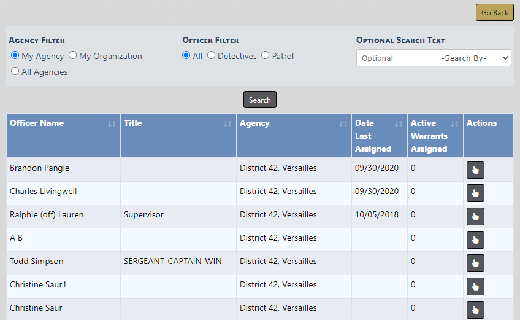Click the Search button
Screen dimensions: 520x320
(260, 100)
